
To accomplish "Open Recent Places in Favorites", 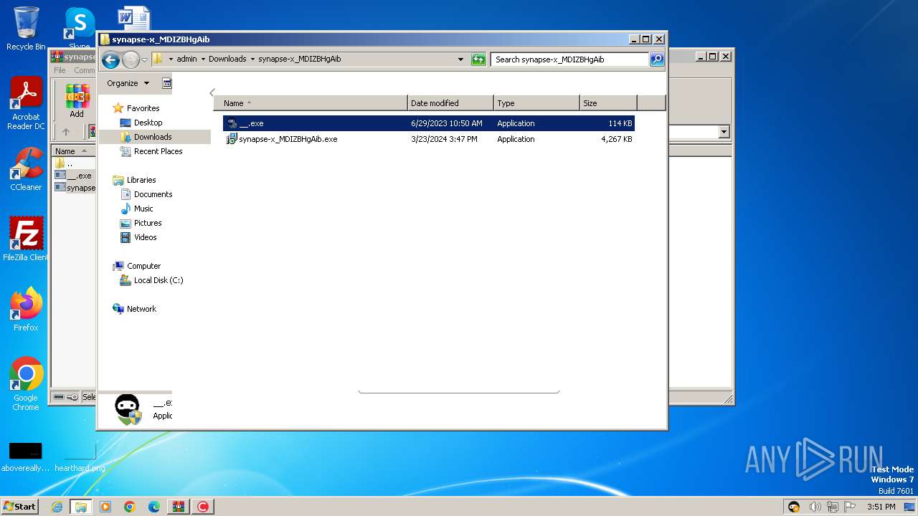I will coord(158,151).
